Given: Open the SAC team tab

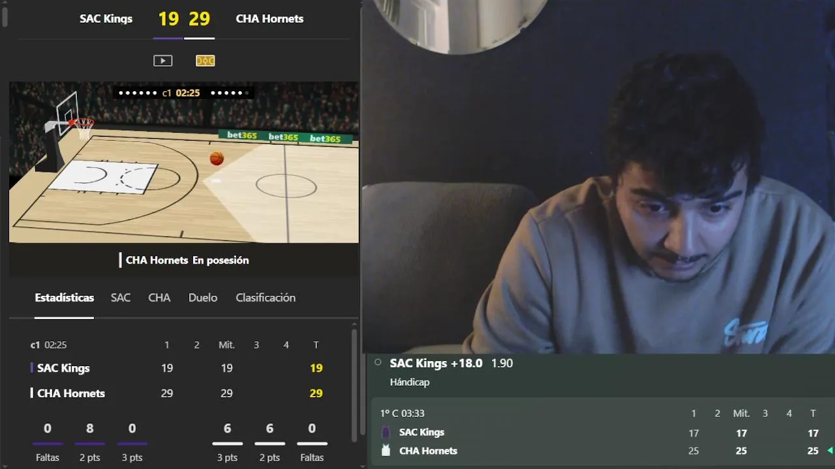Looking at the screenshot, I should [121, 298].
